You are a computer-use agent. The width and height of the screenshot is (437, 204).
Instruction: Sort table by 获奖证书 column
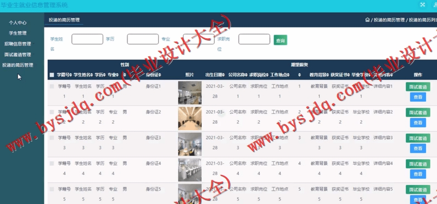(x=340, y=75)
